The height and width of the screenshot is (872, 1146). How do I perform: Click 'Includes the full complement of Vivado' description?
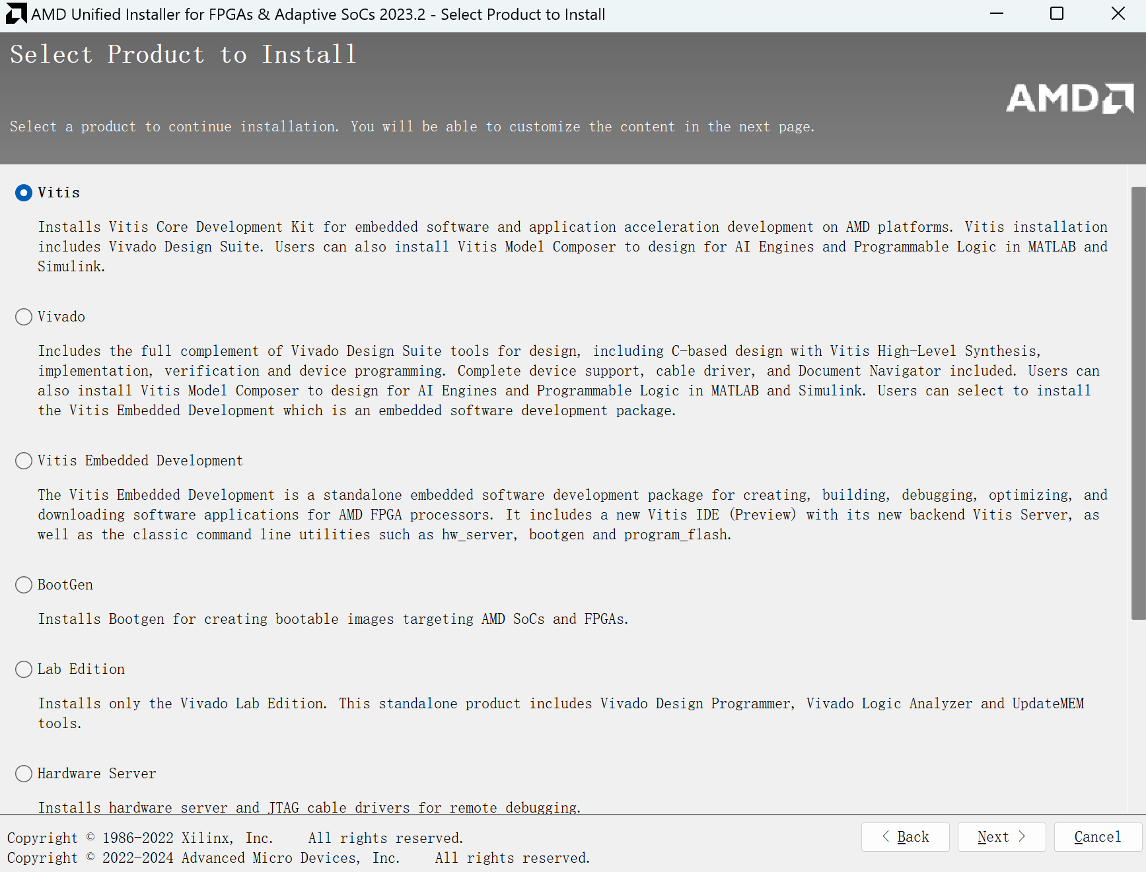(x=569, y=381)
